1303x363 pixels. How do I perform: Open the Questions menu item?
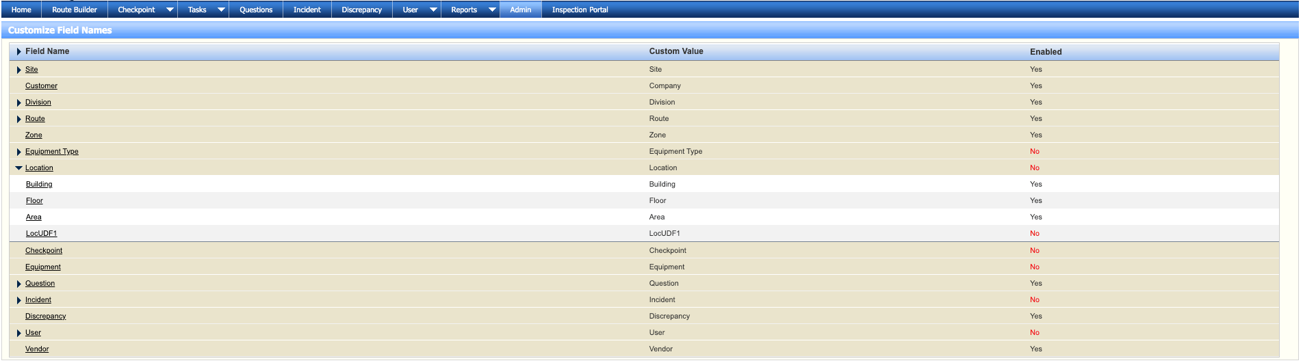coord(256,10)
